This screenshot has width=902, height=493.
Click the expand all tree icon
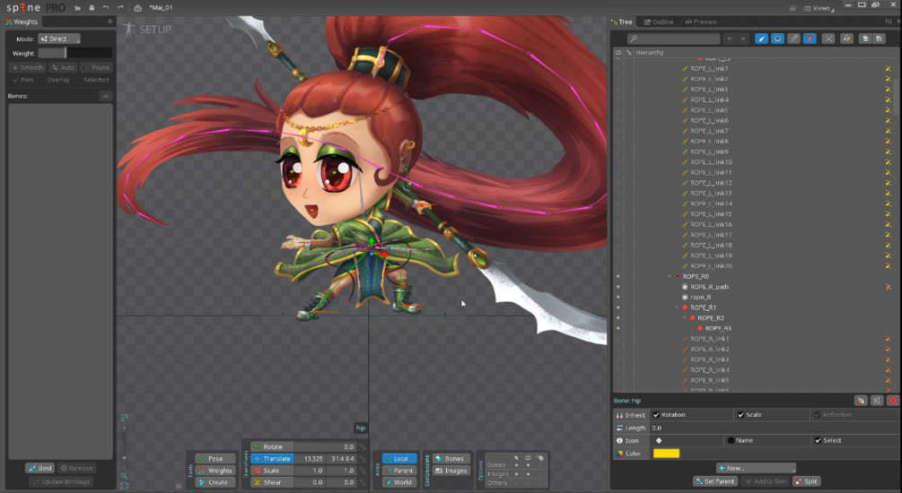(879, 39)
